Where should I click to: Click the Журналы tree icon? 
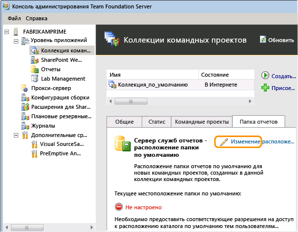point(25,126)
